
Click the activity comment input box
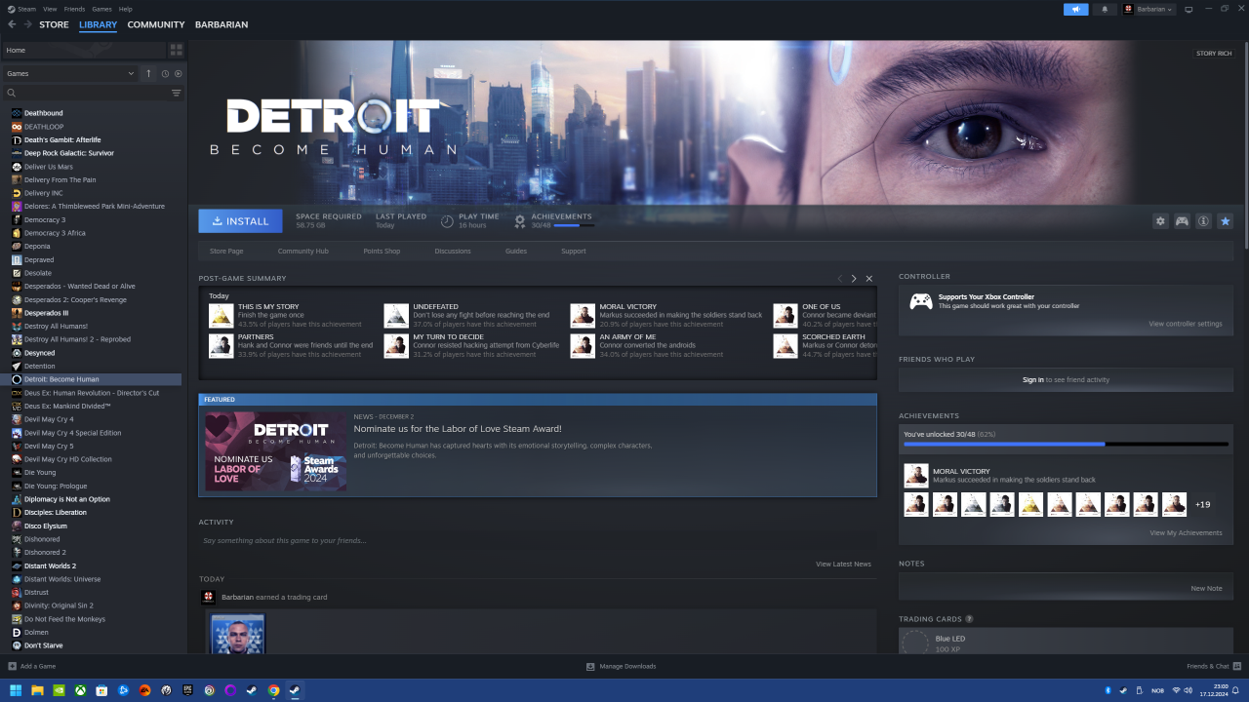[537, 540]
